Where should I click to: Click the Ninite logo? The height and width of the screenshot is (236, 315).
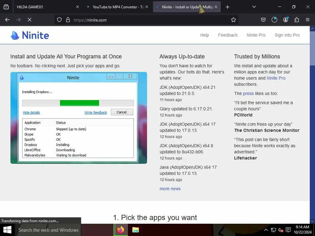pos(30,35)
